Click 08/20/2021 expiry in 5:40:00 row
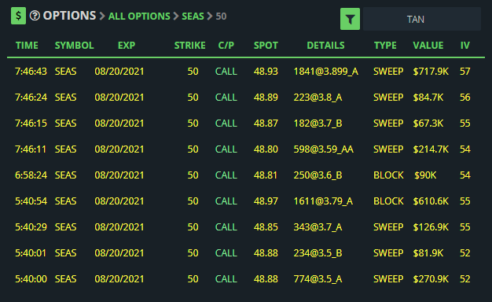Viewport: 492px width, 302px height. tap(119, 279)
